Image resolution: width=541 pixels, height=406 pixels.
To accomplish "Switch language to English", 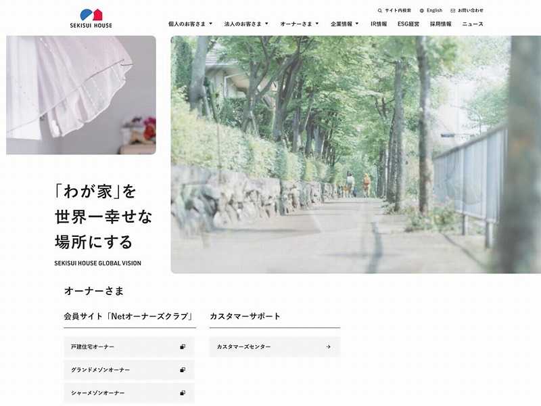I will click(434, 11).
